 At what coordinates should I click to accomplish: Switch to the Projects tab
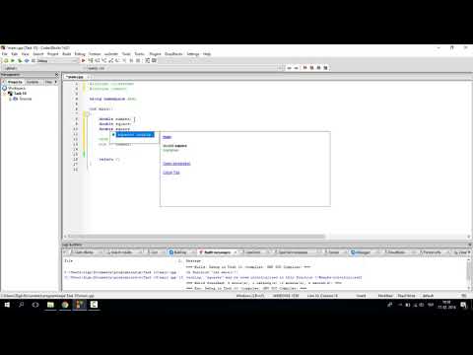click(x=15, y=82)
